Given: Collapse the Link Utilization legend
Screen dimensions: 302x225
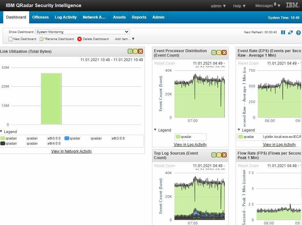Looking at the screenshot, I should [1, 132].
